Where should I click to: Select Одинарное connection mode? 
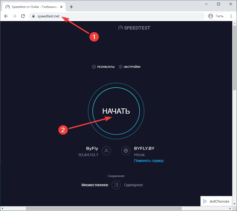coord(133,185)
